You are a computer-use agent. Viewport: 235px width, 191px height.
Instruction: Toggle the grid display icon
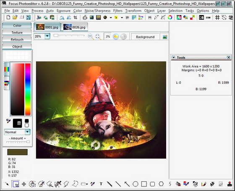tap(217, 18)
